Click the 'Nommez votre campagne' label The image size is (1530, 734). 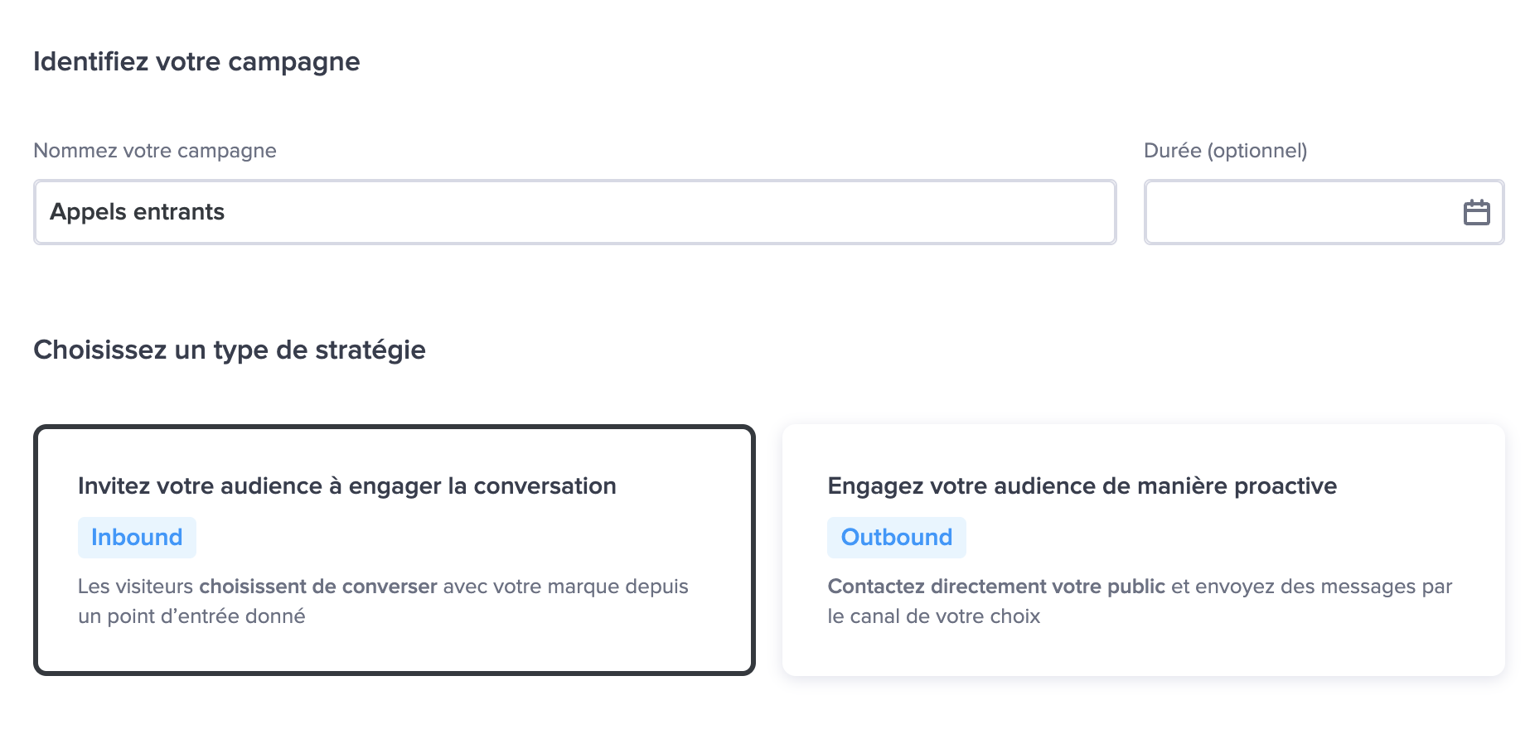pos(155,151)
